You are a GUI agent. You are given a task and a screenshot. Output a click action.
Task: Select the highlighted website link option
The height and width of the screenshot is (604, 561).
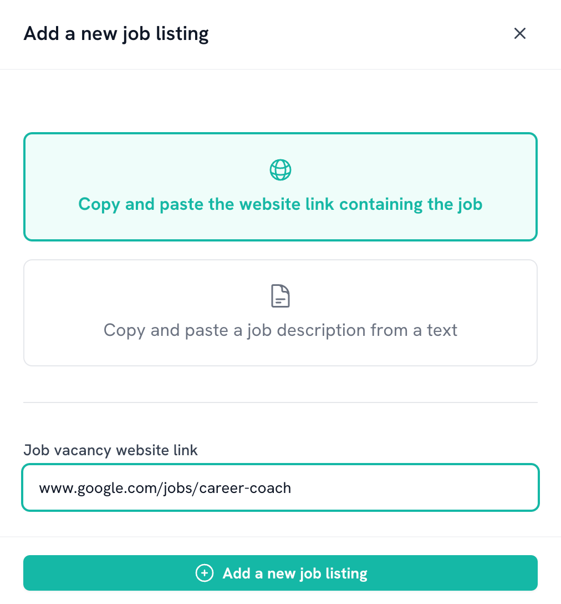click(x=280, y=187)
